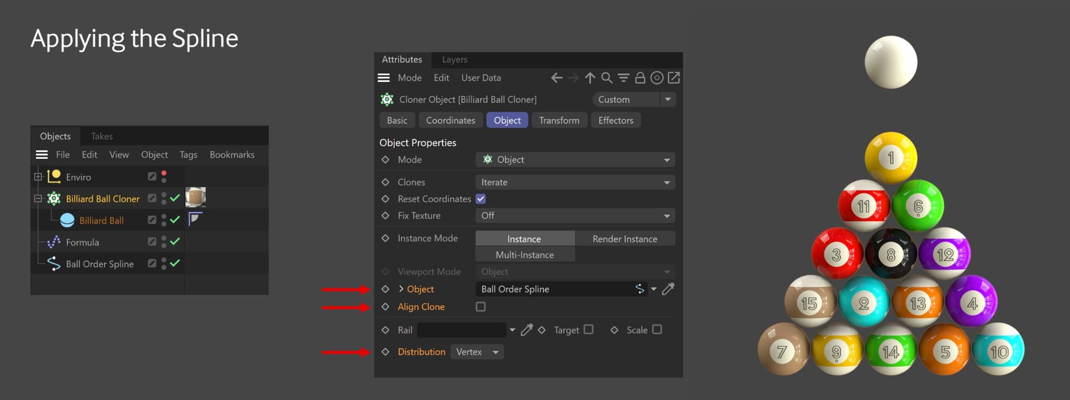Select the Basic tab button
1070x400 pixels.
coord(397,120)
